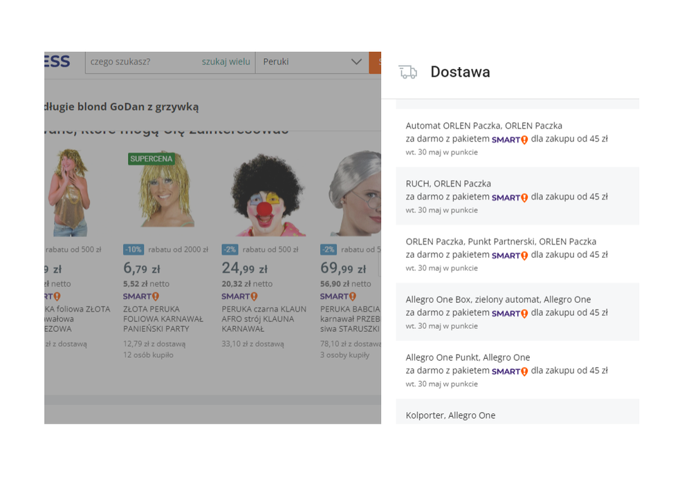This screenshot has height=488, width=691.
Task: Click the grey granny wig product image
Action: tap(354, 195)
